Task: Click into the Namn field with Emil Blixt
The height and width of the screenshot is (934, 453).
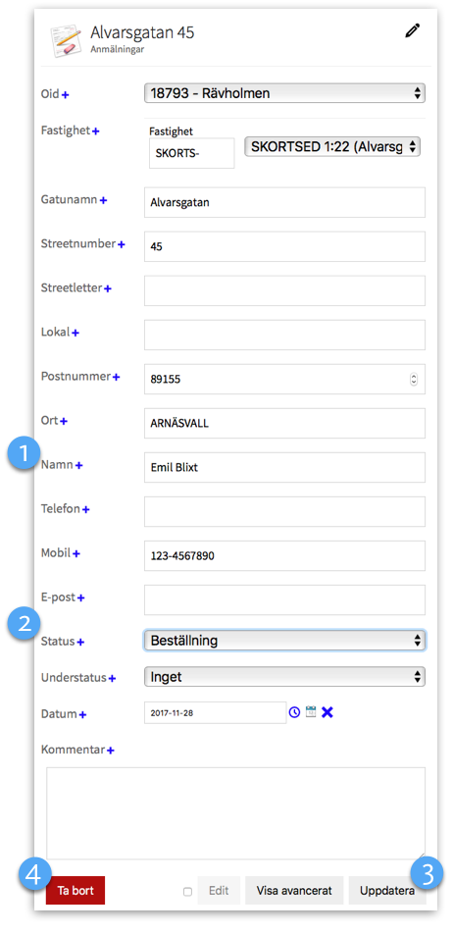Action: pyautogui.click(x=284, y=468)
